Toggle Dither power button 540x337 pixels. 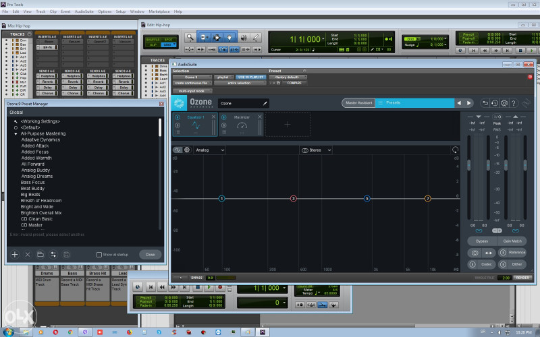coord(503,264)
